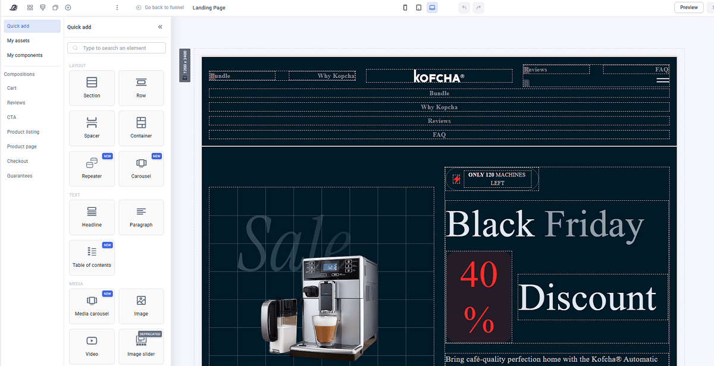Add a Carousel element

[x=141, y=169]
